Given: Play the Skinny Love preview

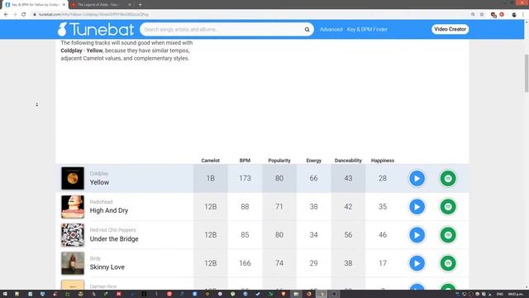Looking at the screenshot, I should point(417,263).
